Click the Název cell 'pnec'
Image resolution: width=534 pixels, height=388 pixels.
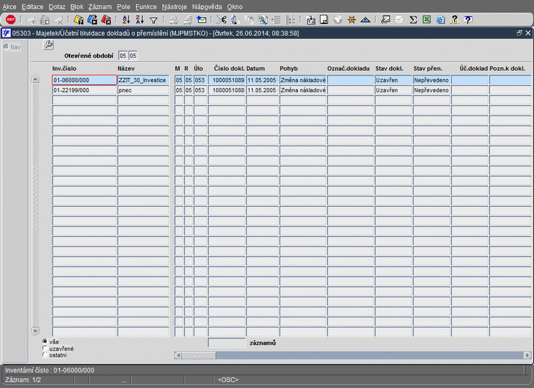coord(143,90)
